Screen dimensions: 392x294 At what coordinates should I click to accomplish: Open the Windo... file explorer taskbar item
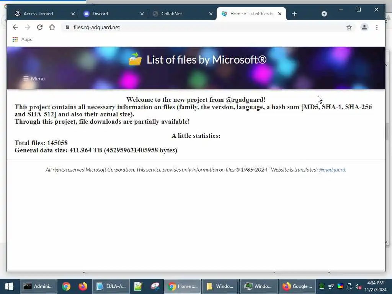pos(220,286)
